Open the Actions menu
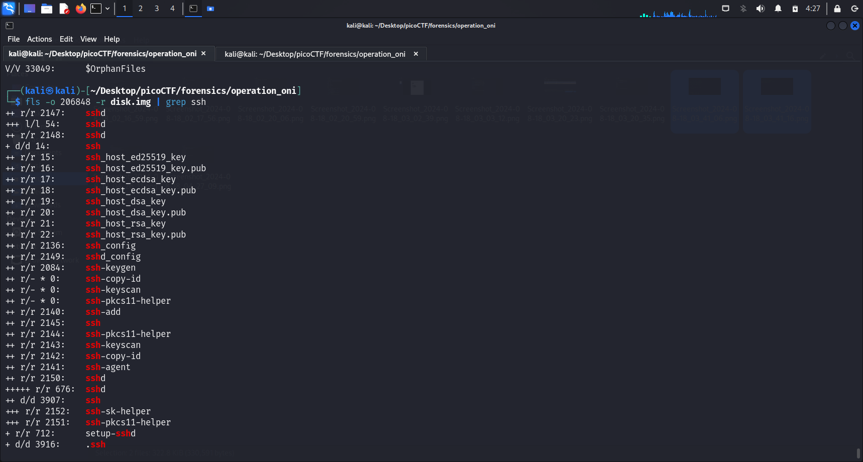 [x=39, y=39]
